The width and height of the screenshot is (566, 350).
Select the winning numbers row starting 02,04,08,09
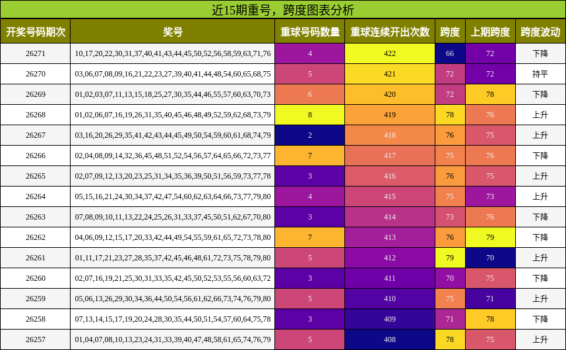pos(173,156)
